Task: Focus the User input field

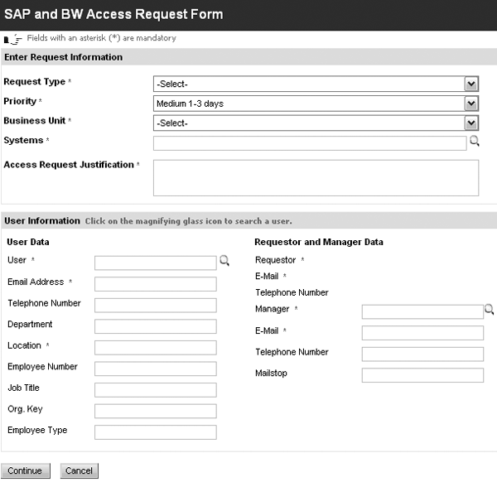Action: (156, 263)
